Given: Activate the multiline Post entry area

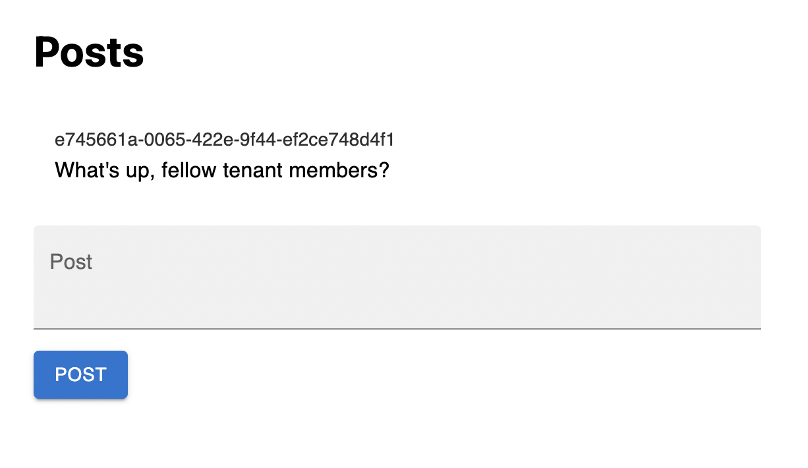Looking at the screenshot, I should point(397,277).
